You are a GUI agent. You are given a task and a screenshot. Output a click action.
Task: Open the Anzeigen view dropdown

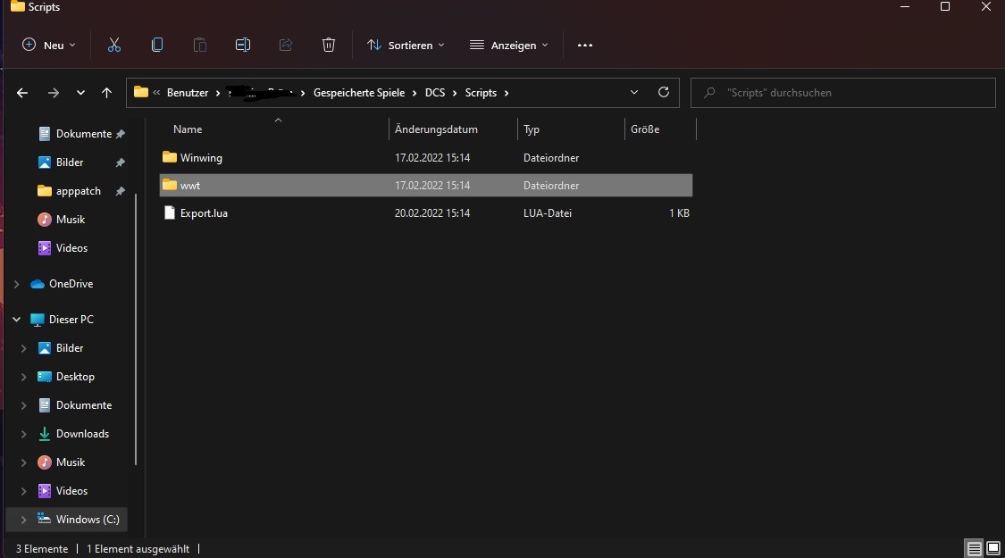[509, 46]
